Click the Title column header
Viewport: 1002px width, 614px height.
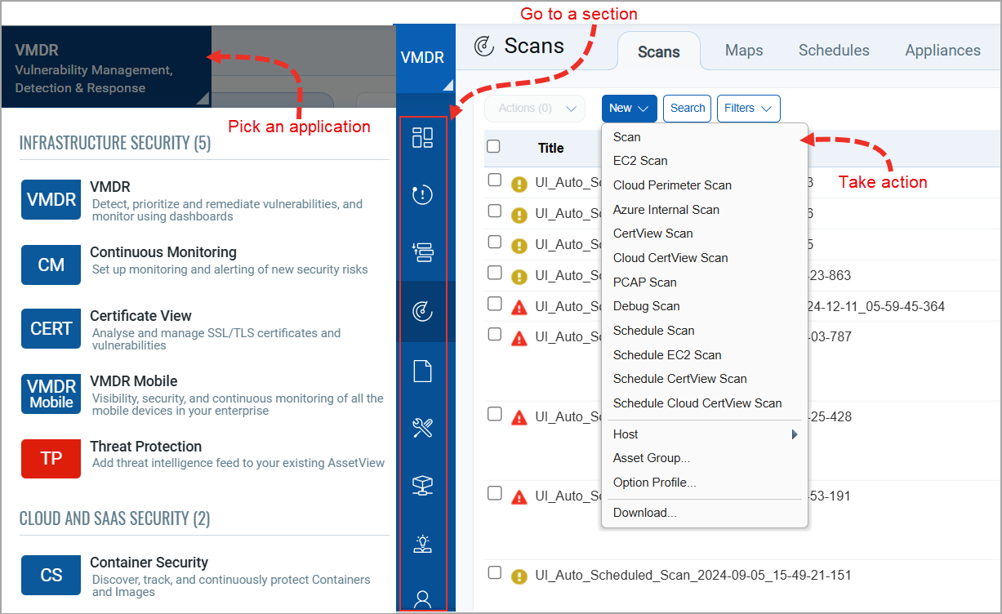point(550,148)
